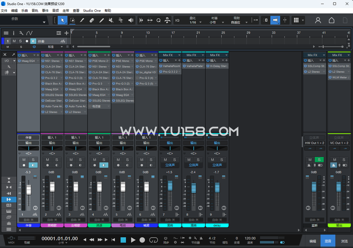Viewport: 353px width, 248px height.
Task: Select the Arrow tool in toolbar
Action: pyautogui.click(x=62, y=20)
